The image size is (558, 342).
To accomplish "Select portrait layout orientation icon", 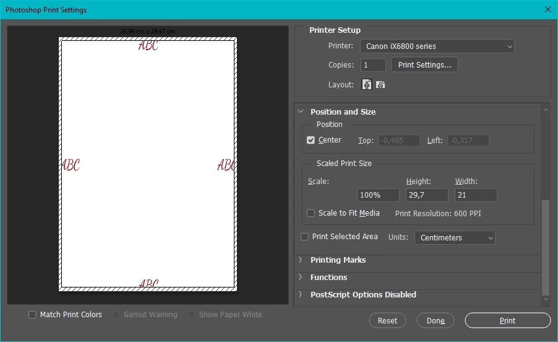I will (367, 84).
